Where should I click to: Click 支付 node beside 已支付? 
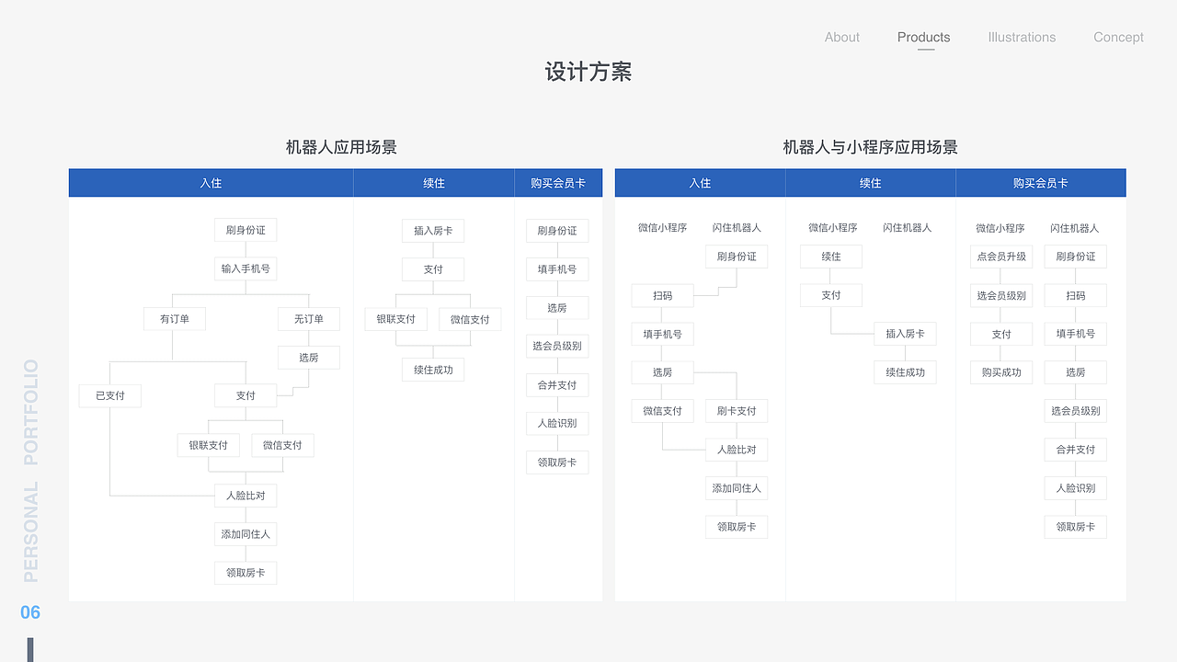point(246,395)
